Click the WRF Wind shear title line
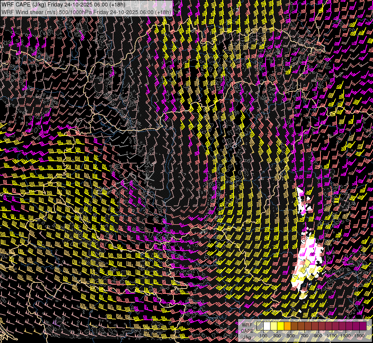Image resolution: width=373 pixels, height=343 pixels. click(86, 12)
